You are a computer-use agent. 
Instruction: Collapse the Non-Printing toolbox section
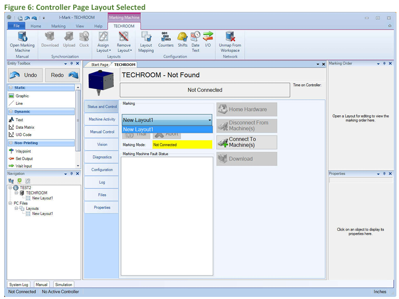[x=11, y=143]
